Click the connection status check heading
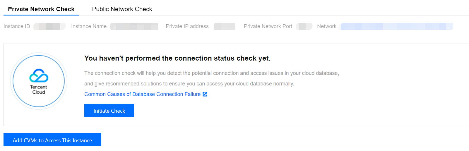Screen dimensions: 469x151 (177, 58)
